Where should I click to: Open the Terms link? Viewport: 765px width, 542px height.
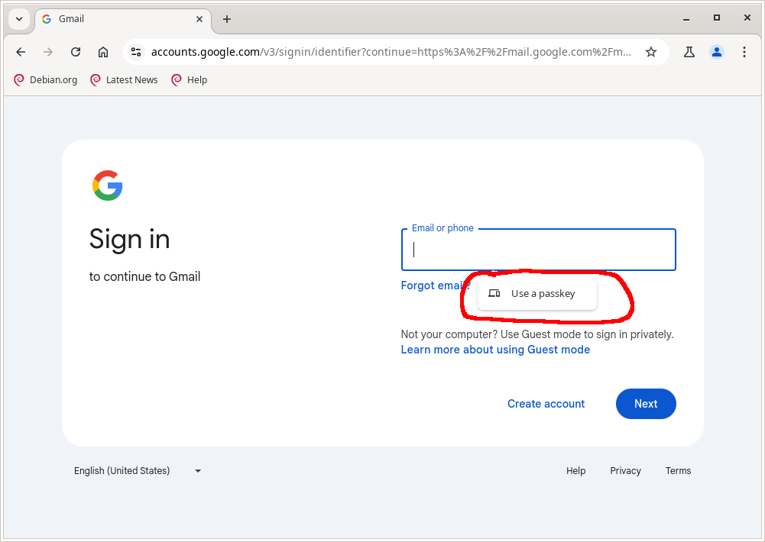(x=678, y=471)
